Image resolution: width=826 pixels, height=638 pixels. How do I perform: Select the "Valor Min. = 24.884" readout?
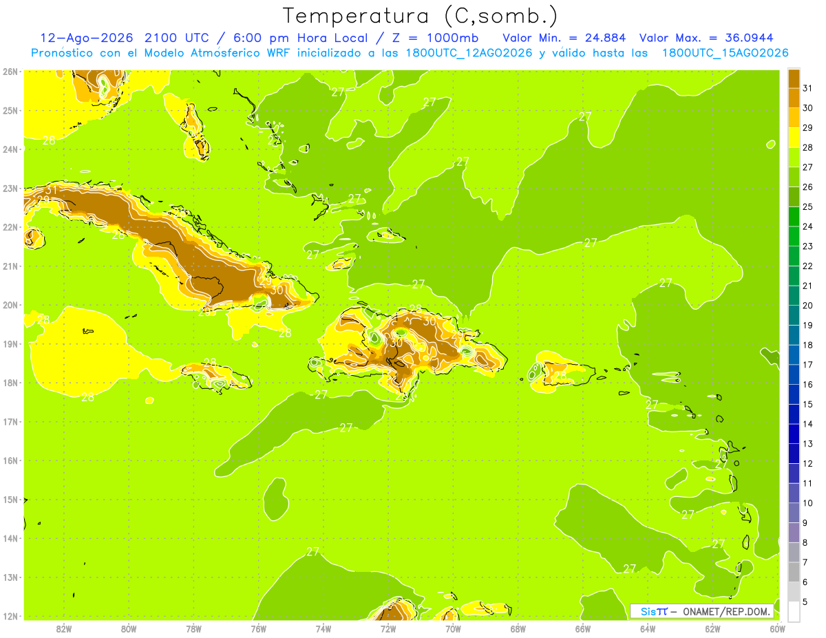coord(566,38)
